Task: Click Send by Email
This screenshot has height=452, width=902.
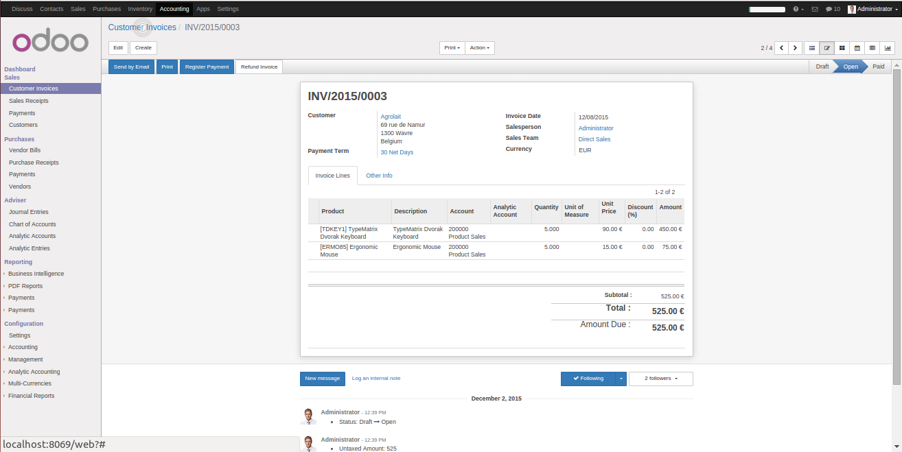Action: 131,67
